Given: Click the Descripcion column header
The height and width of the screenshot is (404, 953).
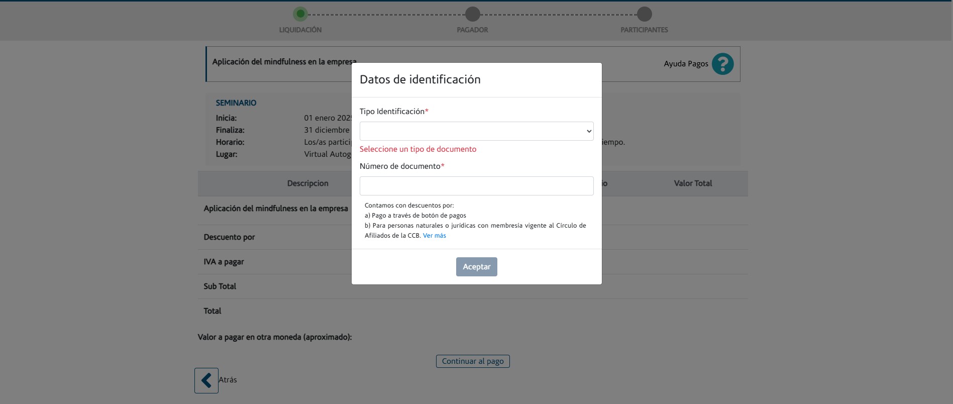Looking at the screenshot, I should point(307,183).
